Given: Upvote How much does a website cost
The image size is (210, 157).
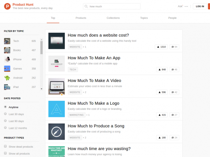Looking at the screenshot, I should (x=161, y=47).
